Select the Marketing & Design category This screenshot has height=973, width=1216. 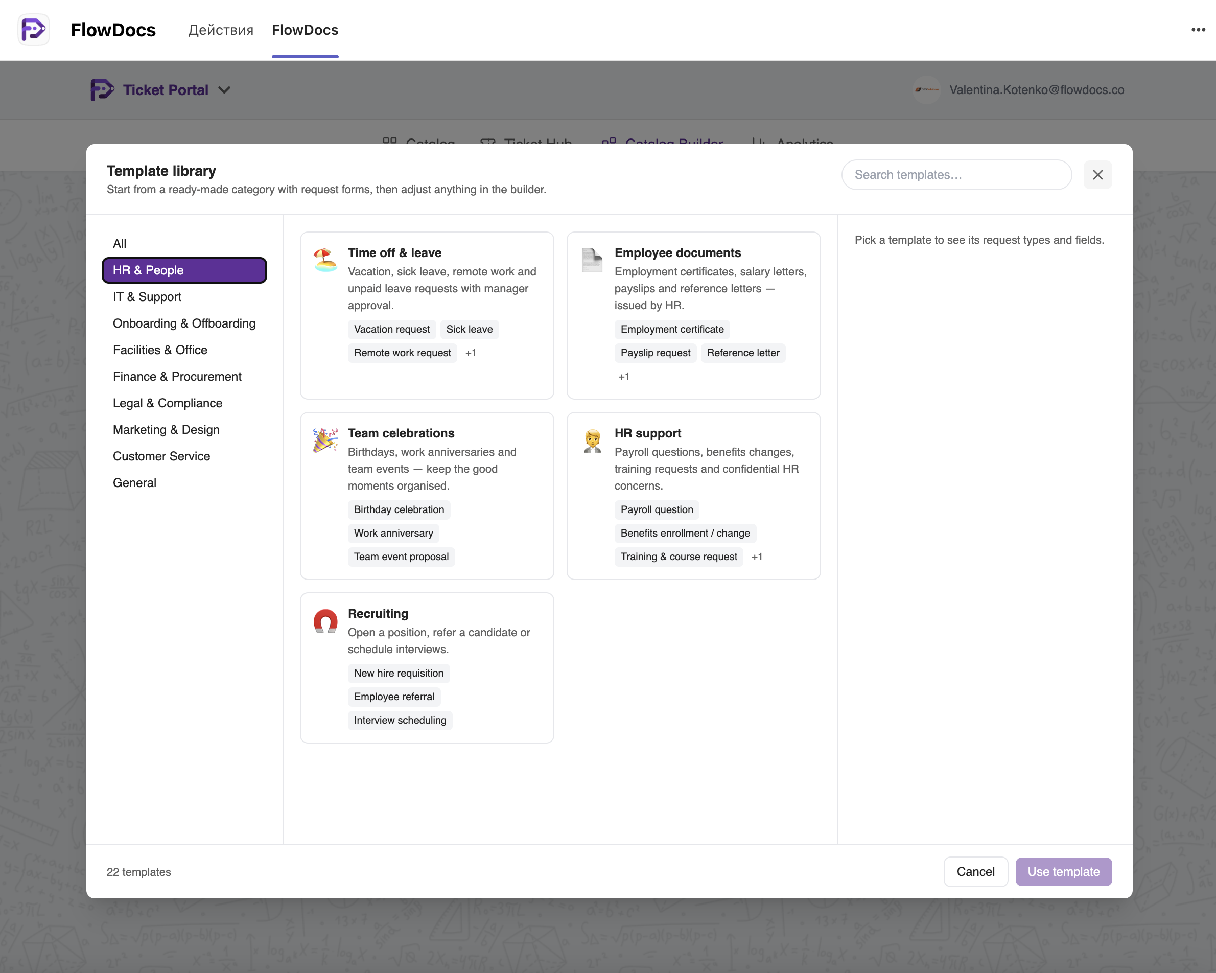[184, 429]
